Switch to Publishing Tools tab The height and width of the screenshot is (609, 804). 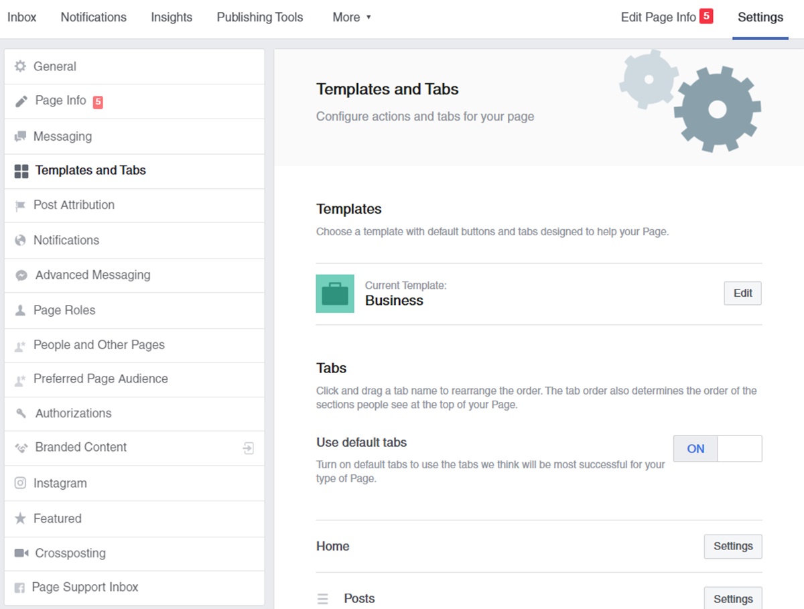pos(260,17)
